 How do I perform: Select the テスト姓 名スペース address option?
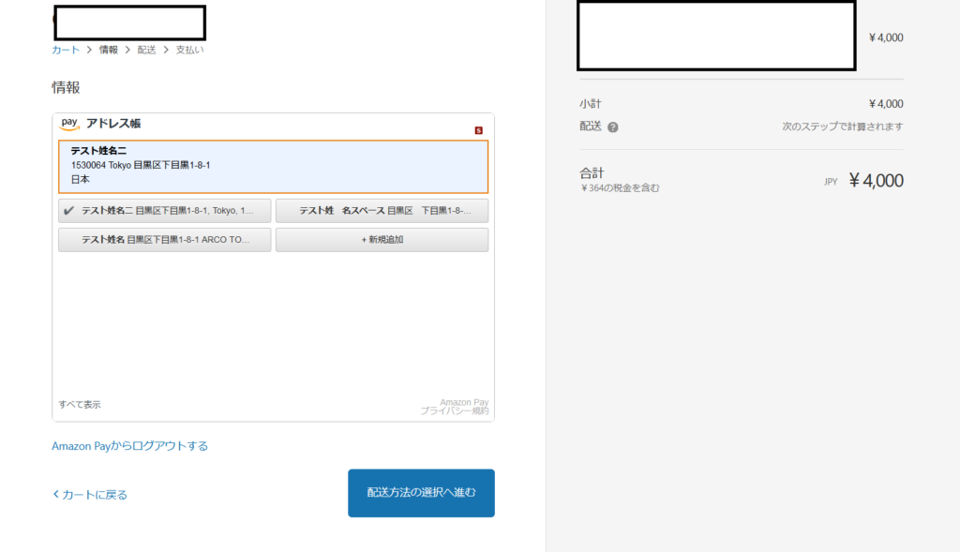382,211
